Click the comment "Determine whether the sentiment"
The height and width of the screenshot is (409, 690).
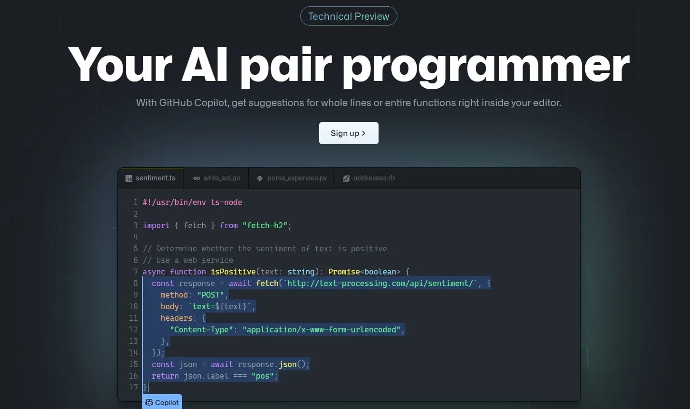tap(265, 249)
